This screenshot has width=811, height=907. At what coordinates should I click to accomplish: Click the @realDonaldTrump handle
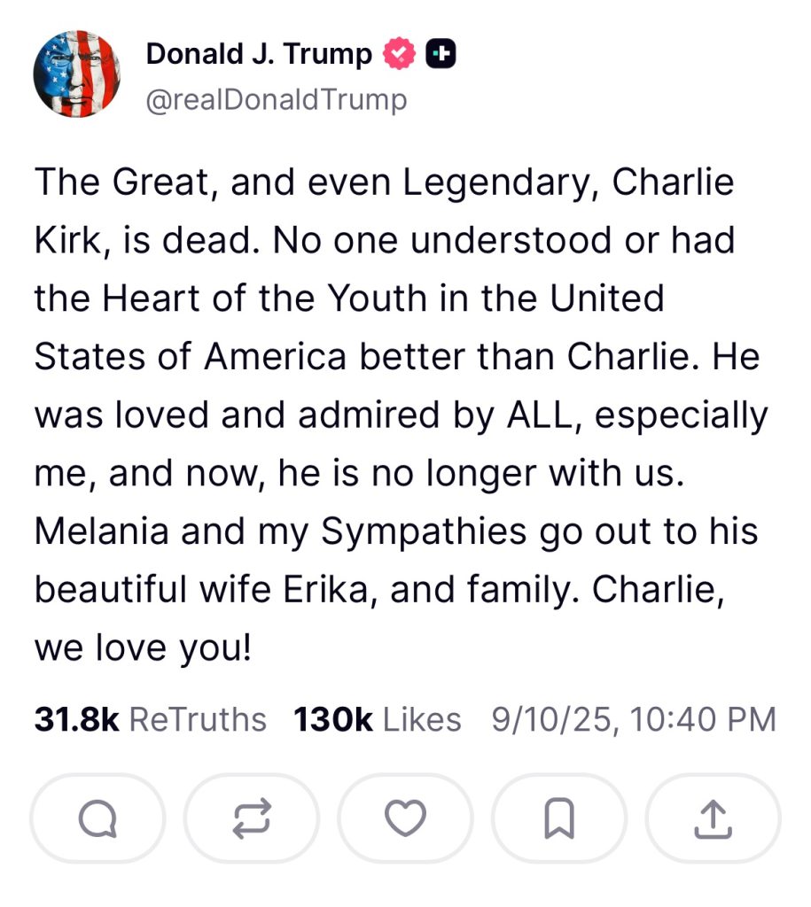click(276, 100)
